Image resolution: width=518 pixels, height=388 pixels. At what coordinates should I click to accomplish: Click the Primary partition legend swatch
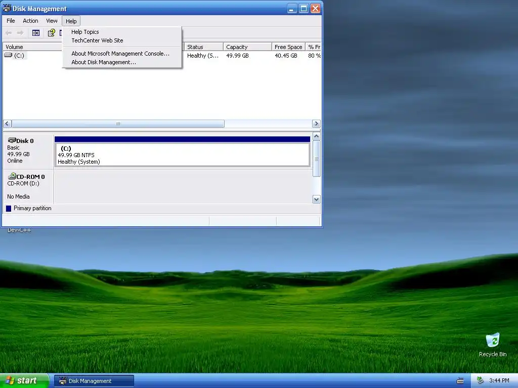click(9, 208)
